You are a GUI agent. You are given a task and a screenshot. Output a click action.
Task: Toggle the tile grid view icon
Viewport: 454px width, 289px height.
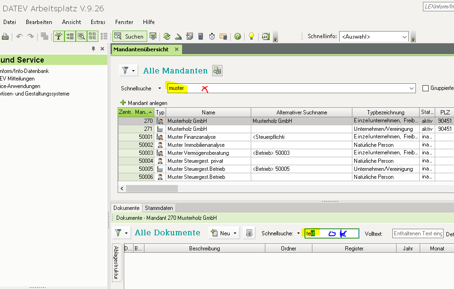pyautogui.click(x=92, y=37)
